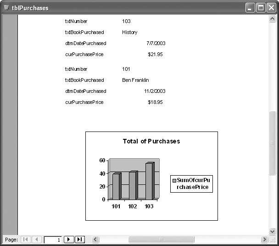The width and height of the screenshot is (279, 246).
Task: Pick the SumOfcurPurchasePrice legend color swatch
Action: point(174,181)
